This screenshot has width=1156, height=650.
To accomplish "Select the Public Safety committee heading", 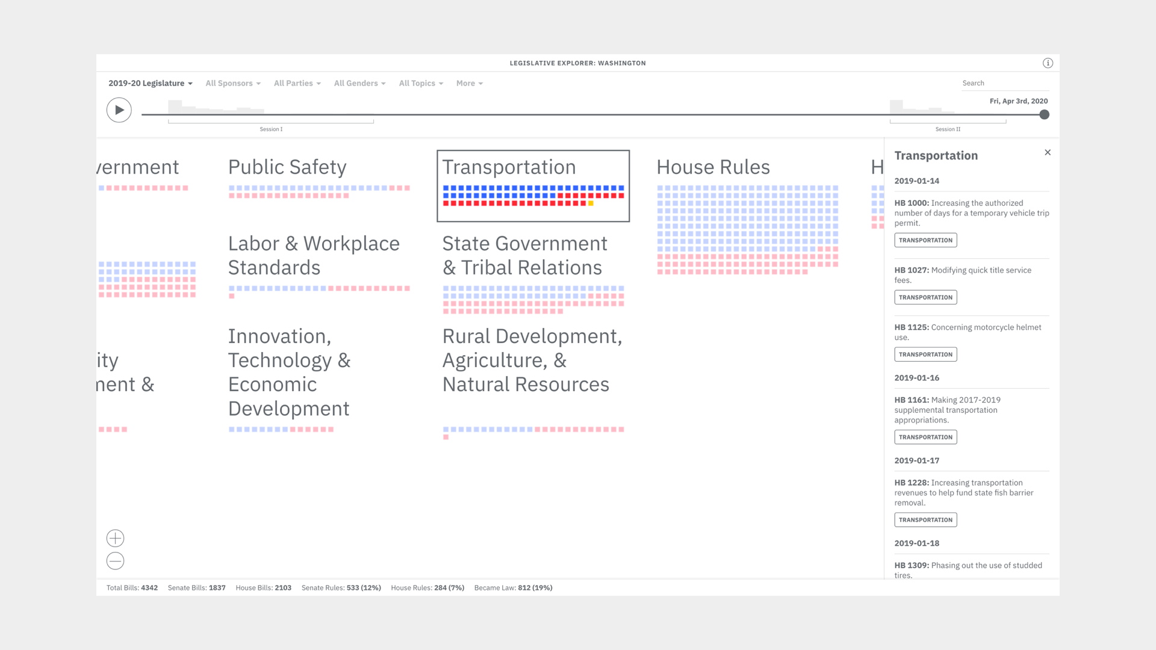I will coord(287,167).
